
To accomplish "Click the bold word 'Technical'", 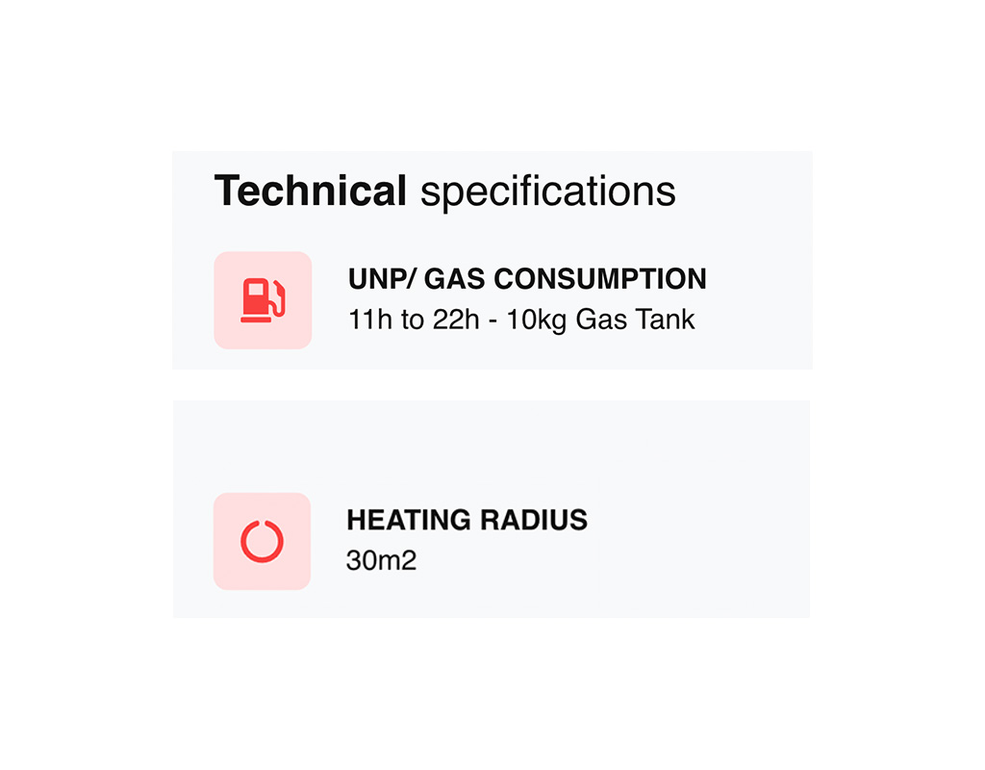I will coord(311,191).
